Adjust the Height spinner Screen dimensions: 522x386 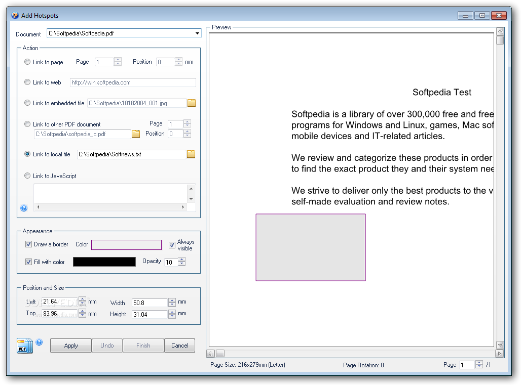172,314
